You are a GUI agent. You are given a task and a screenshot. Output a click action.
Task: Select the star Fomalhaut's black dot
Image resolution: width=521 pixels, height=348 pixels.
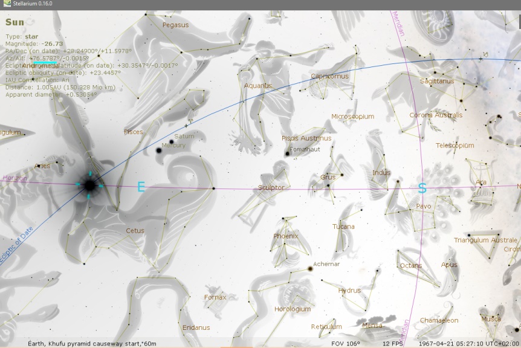pyautogui.click(x=288, y=153)
